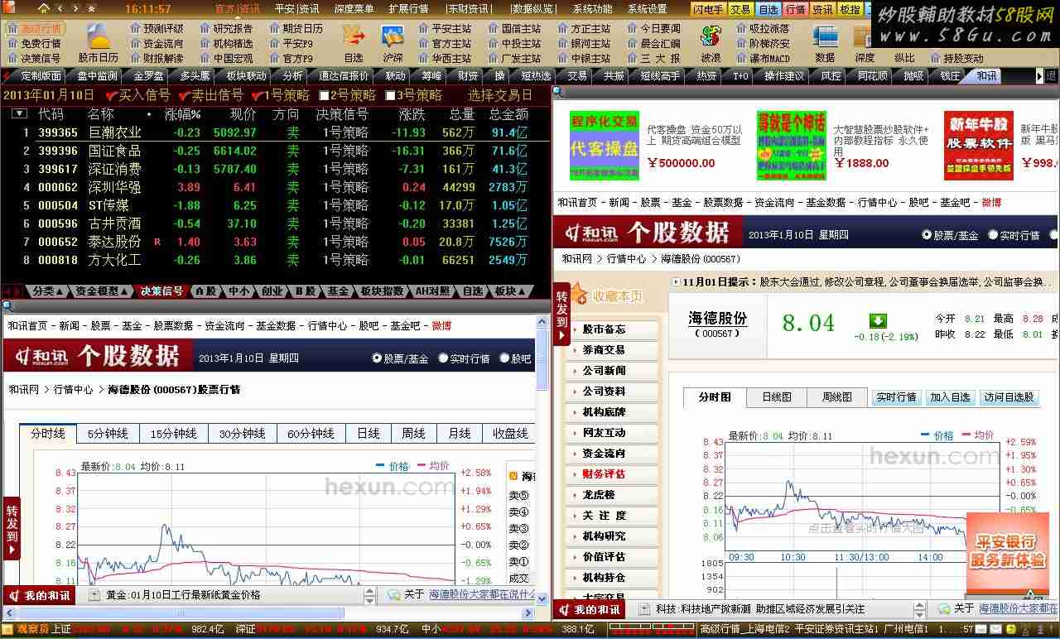Open 今日要闻 home-icon shortcut
Viewport: 1060px width, 639px height.
tap(653, 28)
